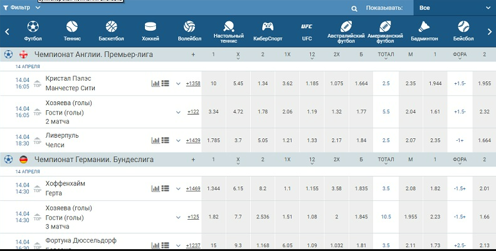Open the Показывать Все dropdown
Screen dimensions: 496x251
[x=455, y=8]
